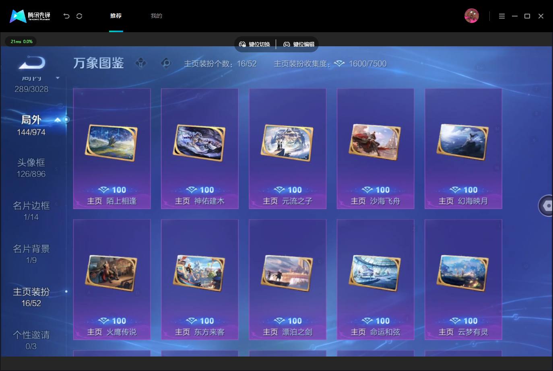The width and height of the screenshot is (553, 371).
Task: Click the 100 value on 云梦有灵 card
Action: tap(470, 321)
